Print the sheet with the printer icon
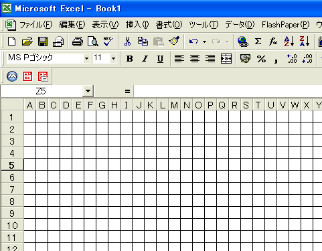322x251 pixels. [78, 41]
